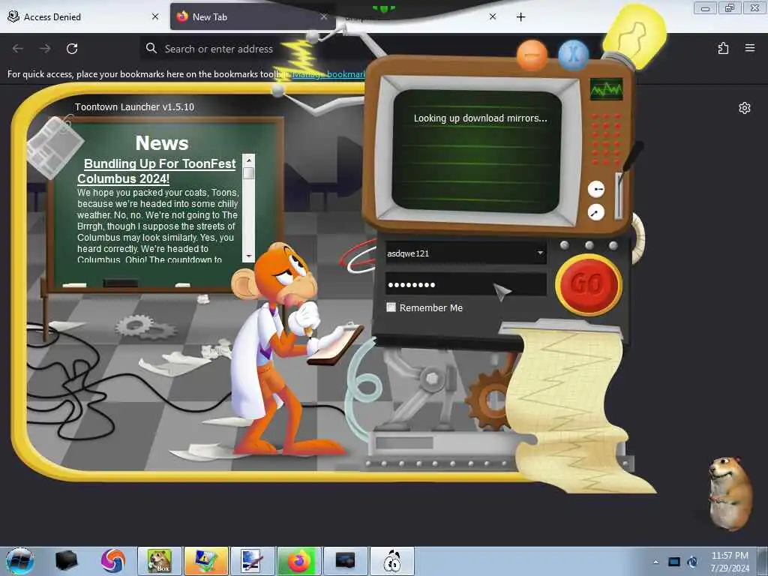Image resolution: width=768 pixels, height=576 pixels.
Task: Click the Looking up download mirrors status text
Action: [481, 118]
